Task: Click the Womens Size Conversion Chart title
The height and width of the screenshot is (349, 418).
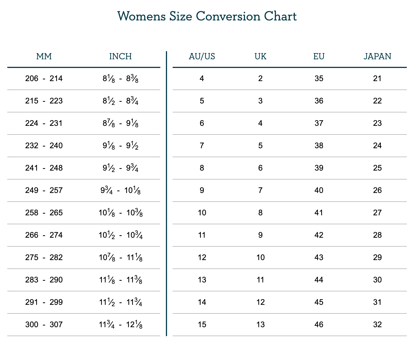Action: (x=207, y=16)
